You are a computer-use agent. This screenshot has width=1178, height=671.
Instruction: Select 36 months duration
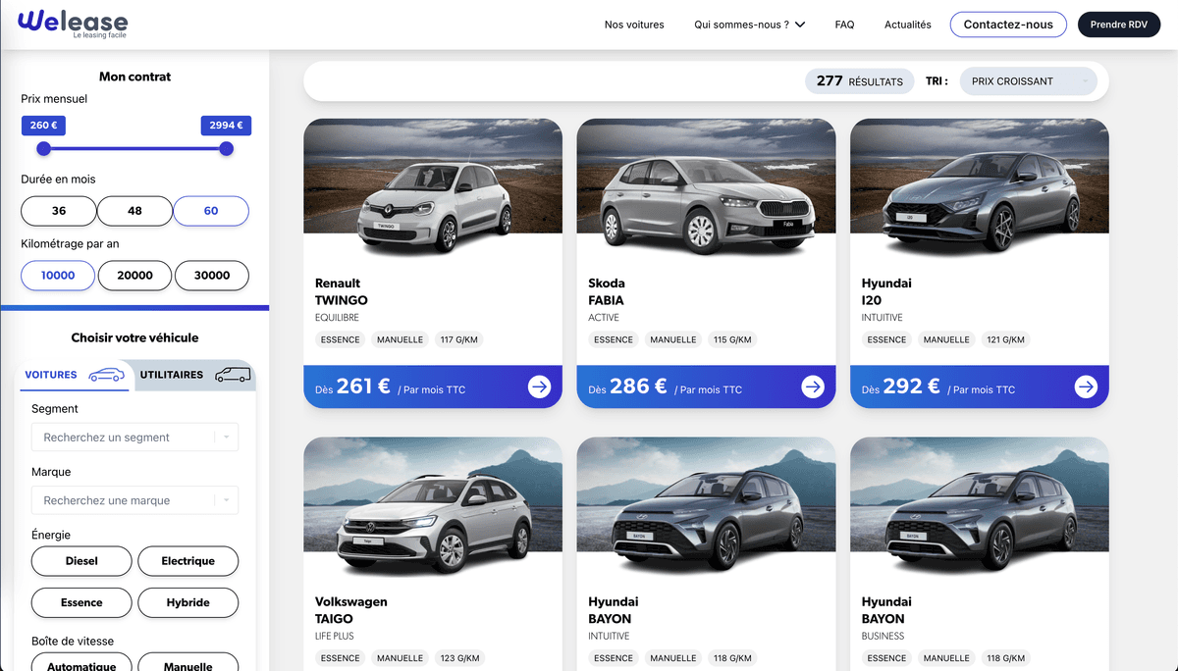pyautogui.click(x=59, y=211)
